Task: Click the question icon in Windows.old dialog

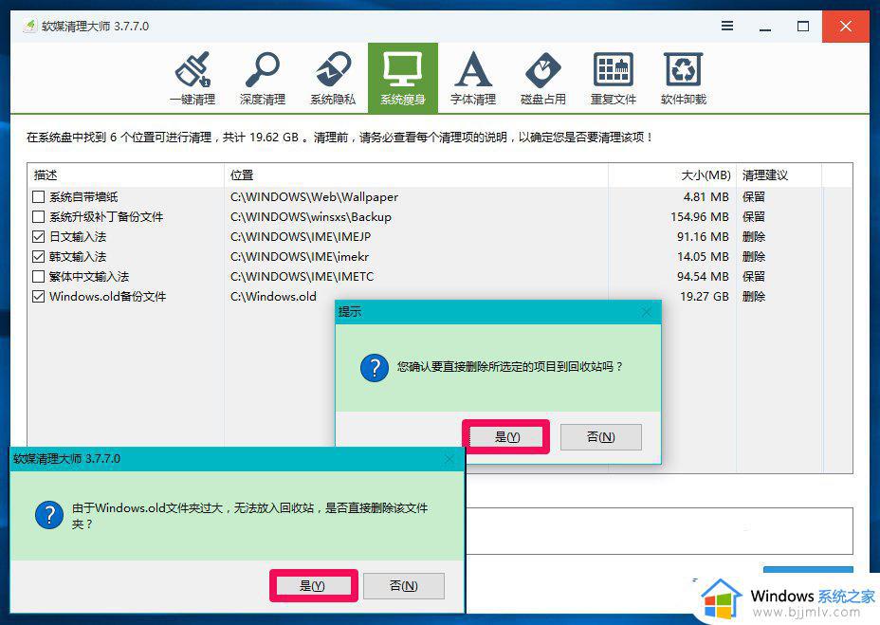Action: (49, 516)
